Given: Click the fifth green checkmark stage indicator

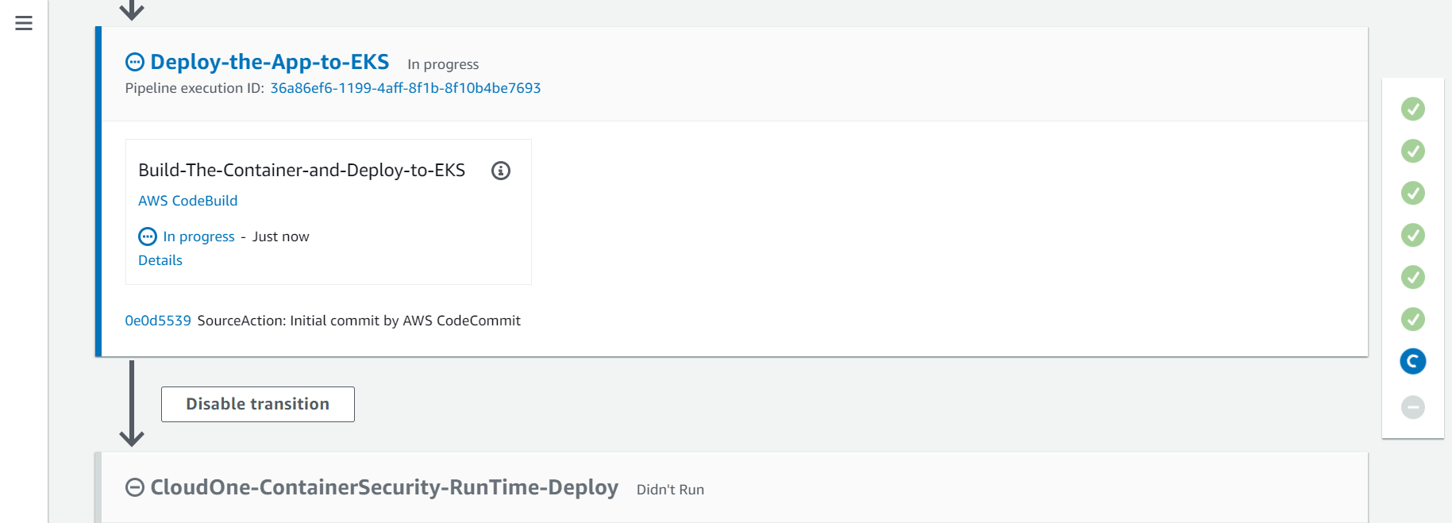Looking at the screenshot, I should 1412,277.
